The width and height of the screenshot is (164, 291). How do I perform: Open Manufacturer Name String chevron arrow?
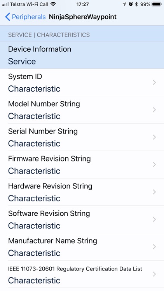pos(154,247)
